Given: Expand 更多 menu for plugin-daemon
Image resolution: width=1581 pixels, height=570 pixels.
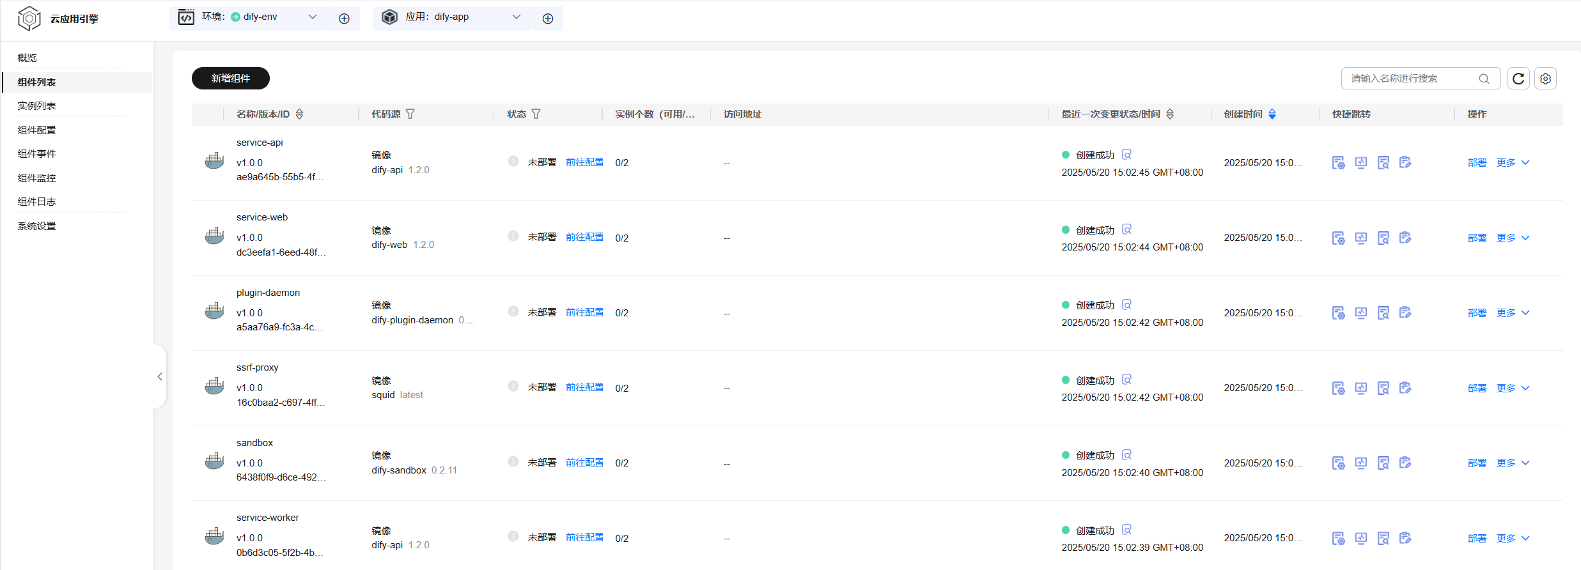Looking at the screenshot, I should point(1513,313).
